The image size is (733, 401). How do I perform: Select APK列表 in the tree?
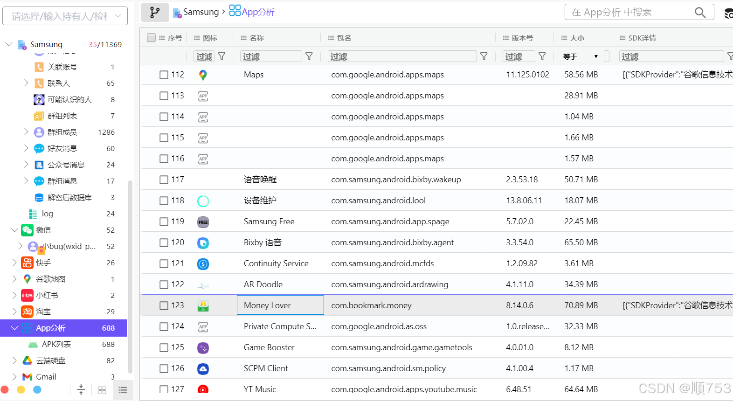[x=56, y=344]
